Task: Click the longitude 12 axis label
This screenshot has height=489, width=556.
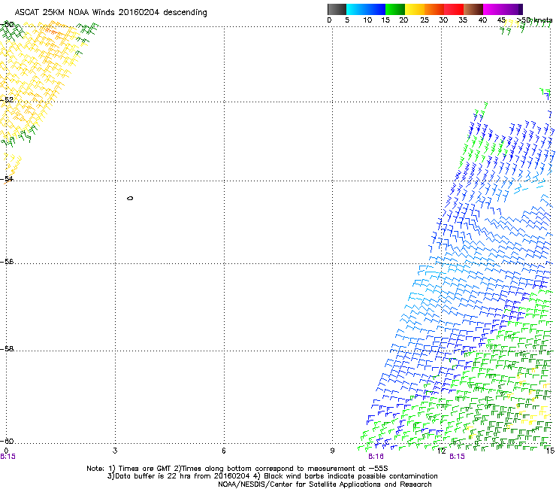Action: [441, 451]
